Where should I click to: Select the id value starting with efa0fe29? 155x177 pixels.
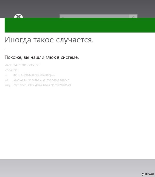41,80
